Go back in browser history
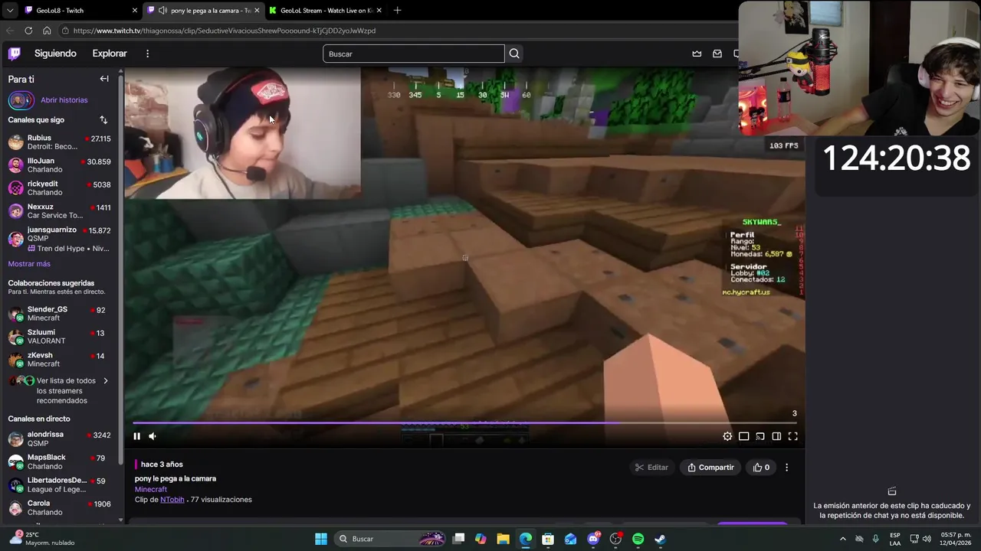 (x=10, y=31)
